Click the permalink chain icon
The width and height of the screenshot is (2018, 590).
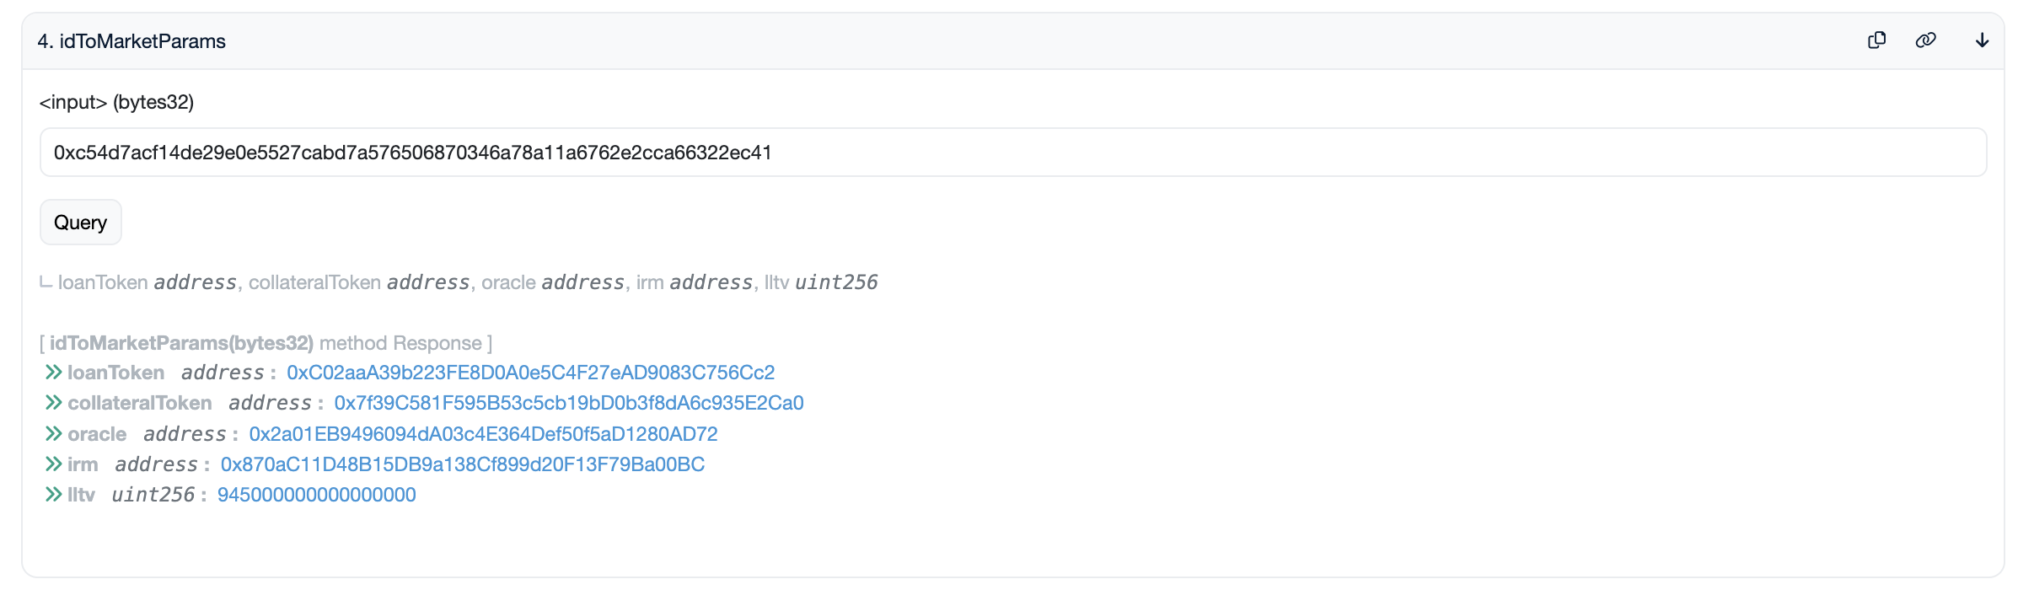tap(1925, 40)
